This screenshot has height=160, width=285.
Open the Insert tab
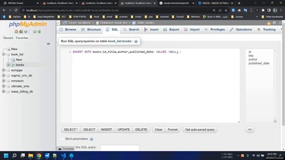click(x=151, y=30)
